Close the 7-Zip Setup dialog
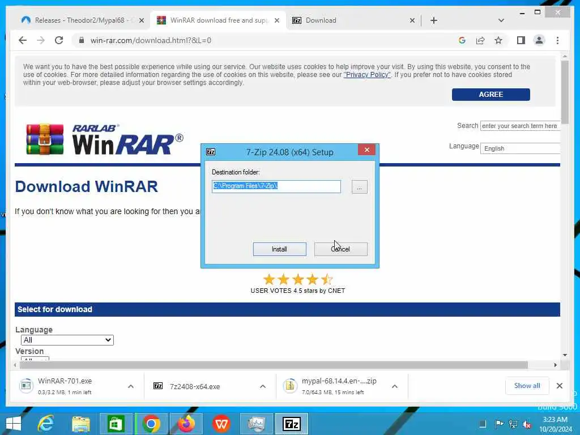The image size is (580, 435). pos(366,150)
